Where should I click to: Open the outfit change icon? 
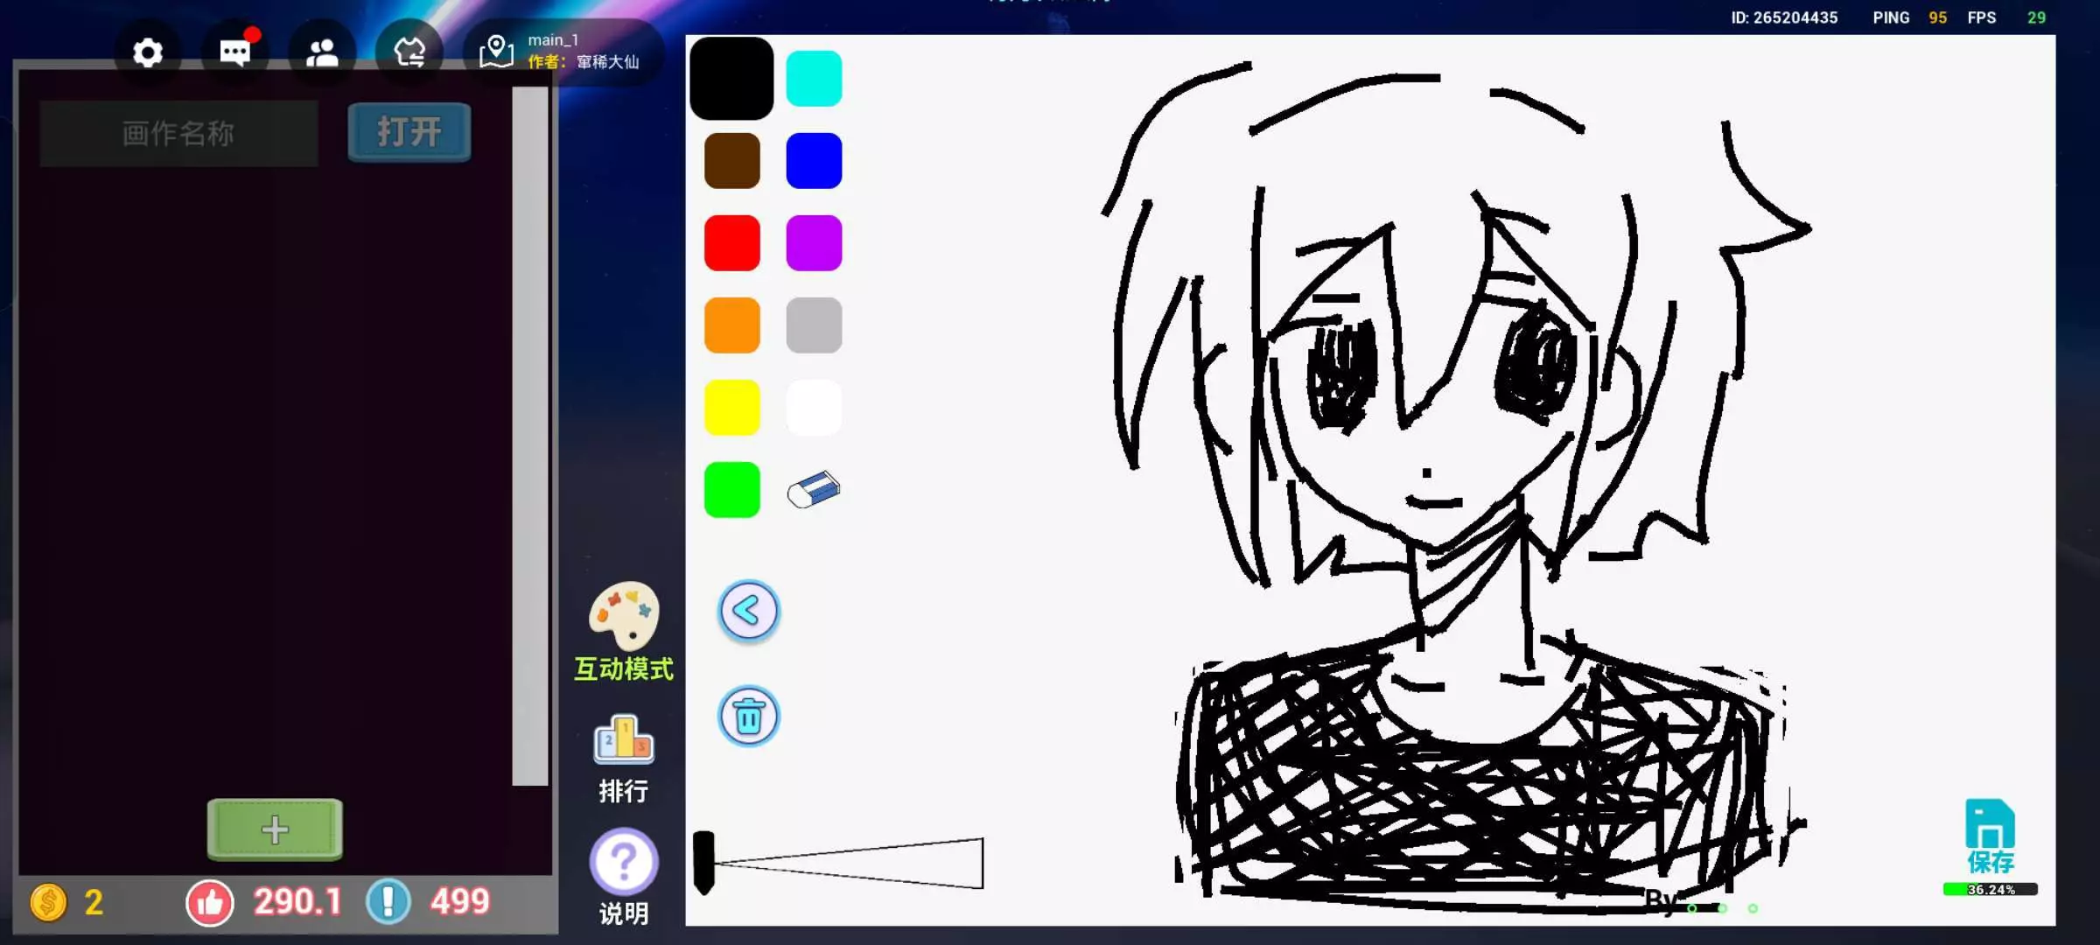[x=409, y=53]
